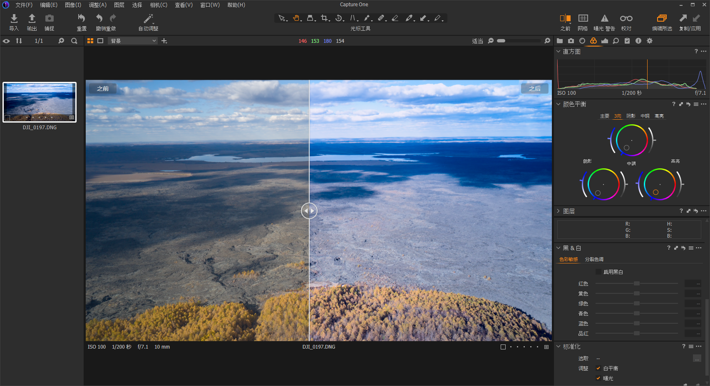Open the Batch gear tool tab

click(x=650, y=41)
